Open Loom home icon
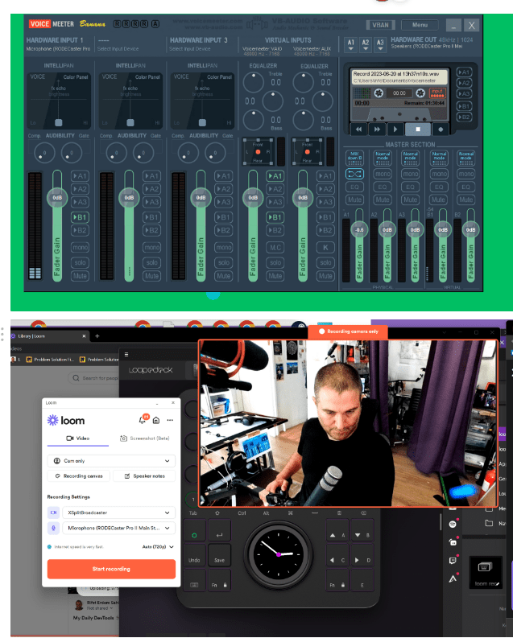513x638 pixels. (x=156, y=420)
